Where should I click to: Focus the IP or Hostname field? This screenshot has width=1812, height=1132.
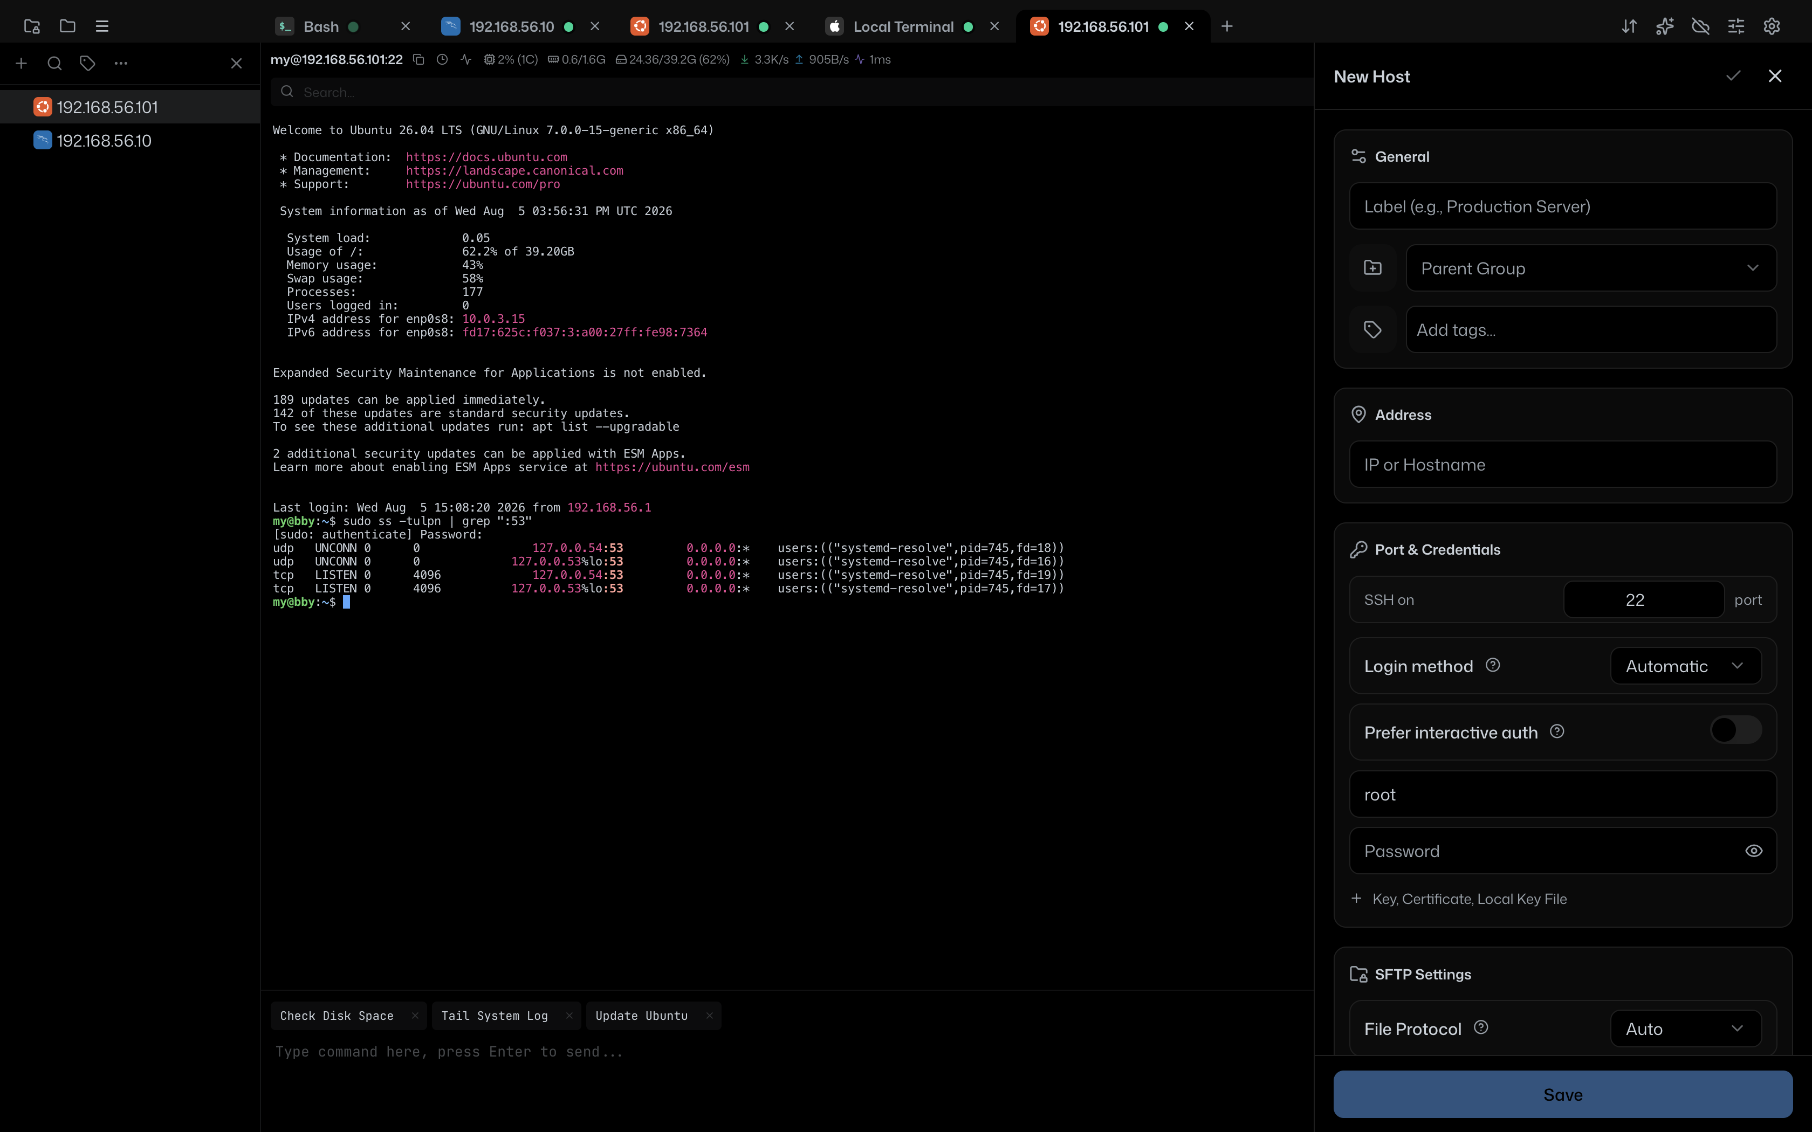pos(1563,464)
